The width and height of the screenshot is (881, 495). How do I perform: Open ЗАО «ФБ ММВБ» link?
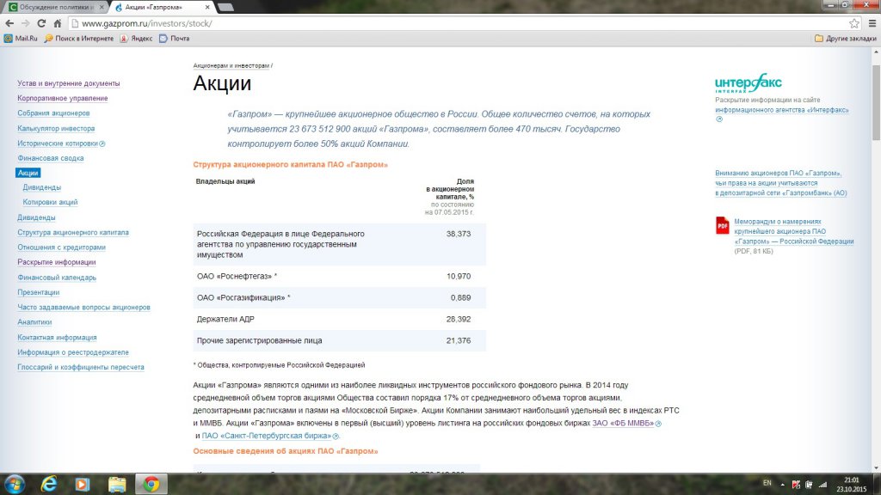623,423
